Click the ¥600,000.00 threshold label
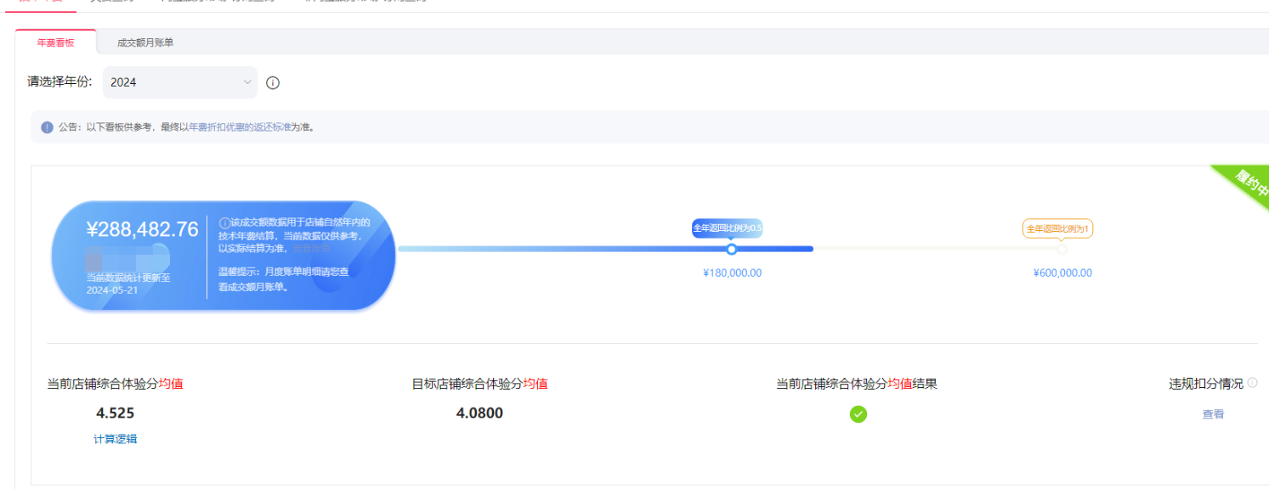The width and height of the screenshot is (1269, 489). click(x=1062, y=273)
